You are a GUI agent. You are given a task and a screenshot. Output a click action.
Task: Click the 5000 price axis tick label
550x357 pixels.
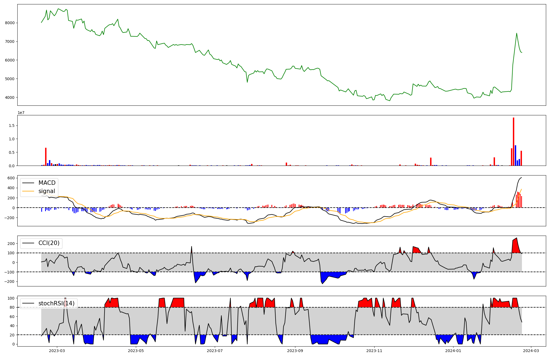[10, 79]
